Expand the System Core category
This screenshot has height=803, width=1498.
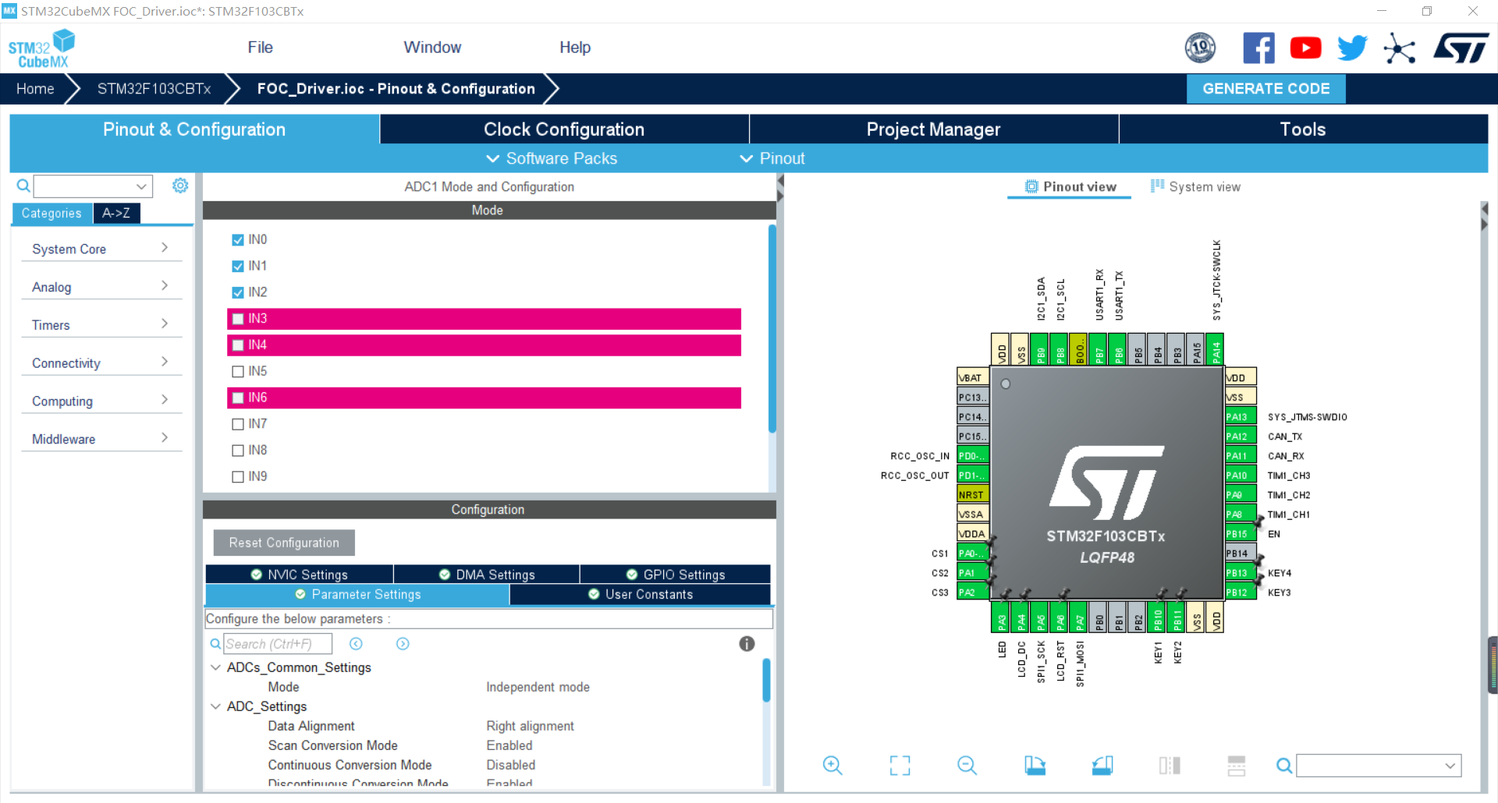101,249
